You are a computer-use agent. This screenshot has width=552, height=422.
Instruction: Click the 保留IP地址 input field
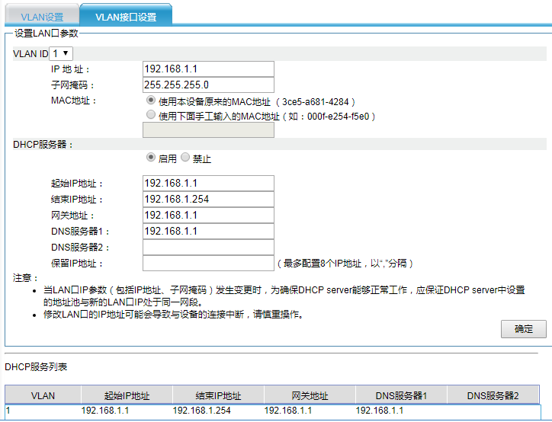pyautogui.click(x=208, y=263)
